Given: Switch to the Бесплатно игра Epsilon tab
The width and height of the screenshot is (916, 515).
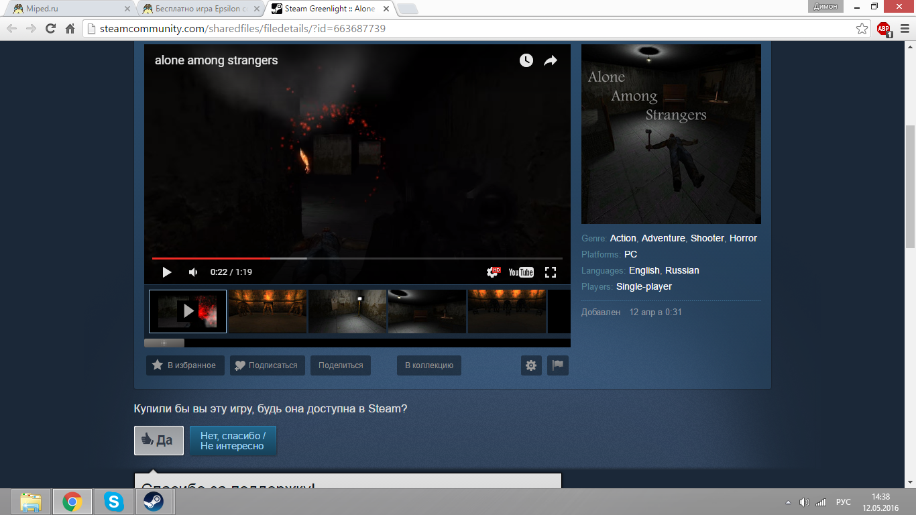Looking at the screenshot, I should (x=200, y=9).
